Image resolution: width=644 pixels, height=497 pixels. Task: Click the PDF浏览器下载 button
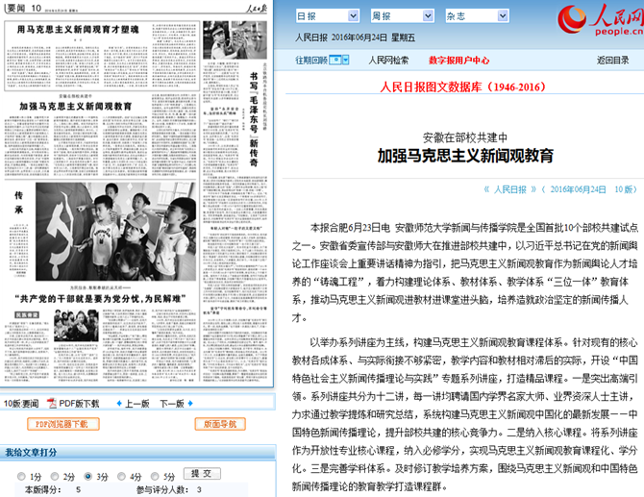click(x=62, y=424)
